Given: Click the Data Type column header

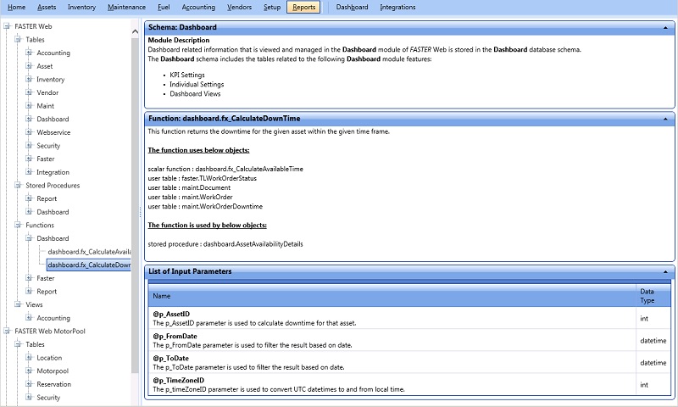Looking at the screenshot, I should coord(648,295).
